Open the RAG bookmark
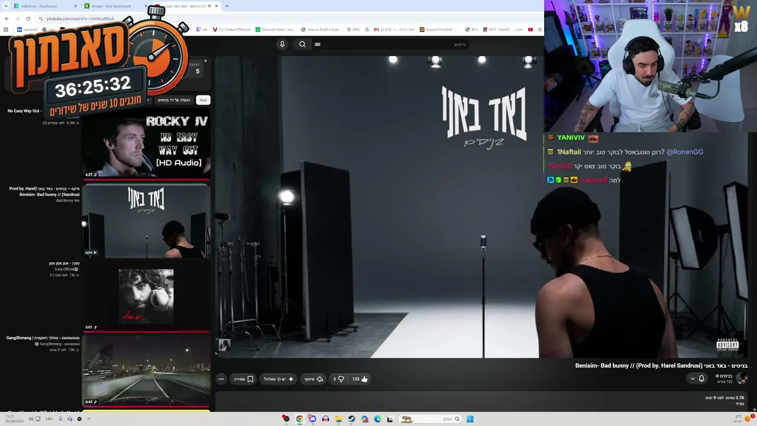757x426 pixels. [x=353, y=30]
